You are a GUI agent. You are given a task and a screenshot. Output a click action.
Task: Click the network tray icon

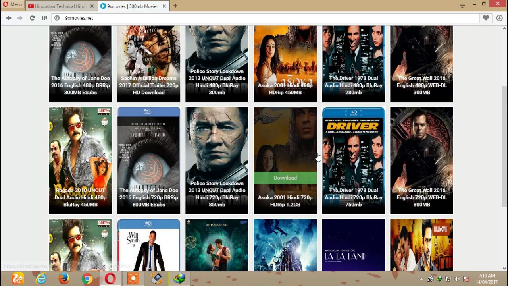coord(448,279)
